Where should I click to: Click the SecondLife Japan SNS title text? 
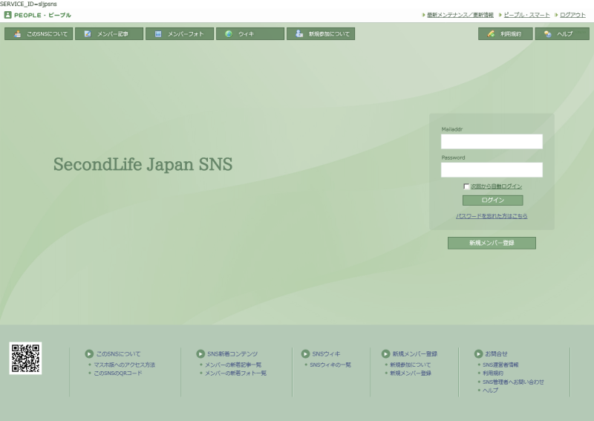click(x=143, y=164)
